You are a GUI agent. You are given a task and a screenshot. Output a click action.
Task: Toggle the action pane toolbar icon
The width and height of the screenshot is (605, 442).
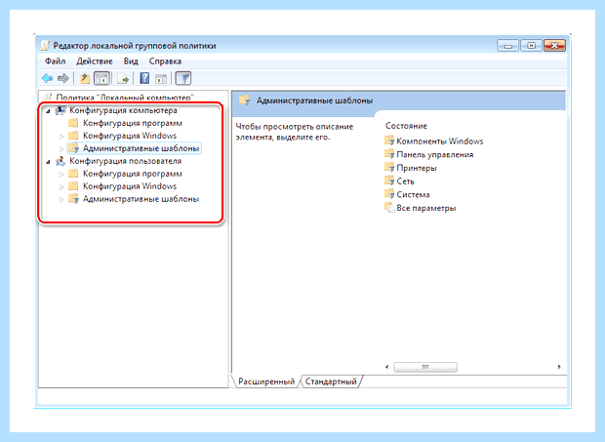pos(161,79)
